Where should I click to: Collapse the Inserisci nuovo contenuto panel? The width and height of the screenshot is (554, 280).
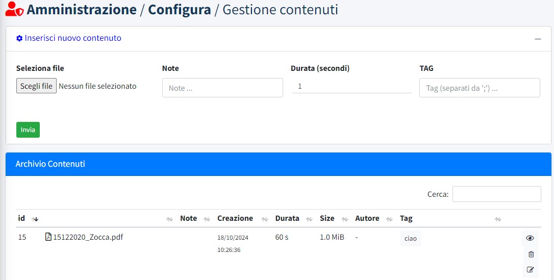(538, 39)
